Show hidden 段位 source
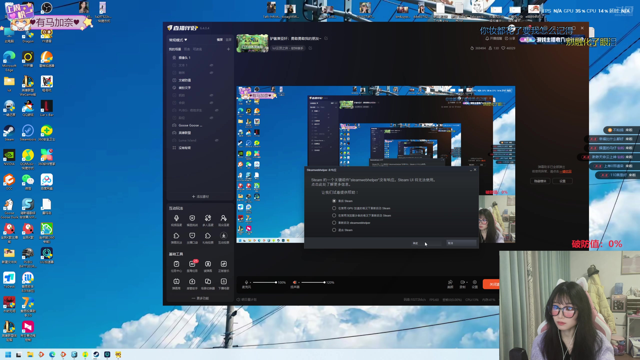The width and height of the screenshot is (640, 360). coord(211,118)
